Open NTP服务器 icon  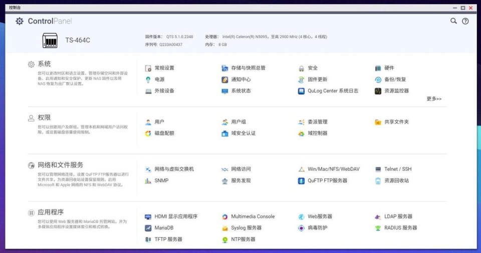pos(225,239)
